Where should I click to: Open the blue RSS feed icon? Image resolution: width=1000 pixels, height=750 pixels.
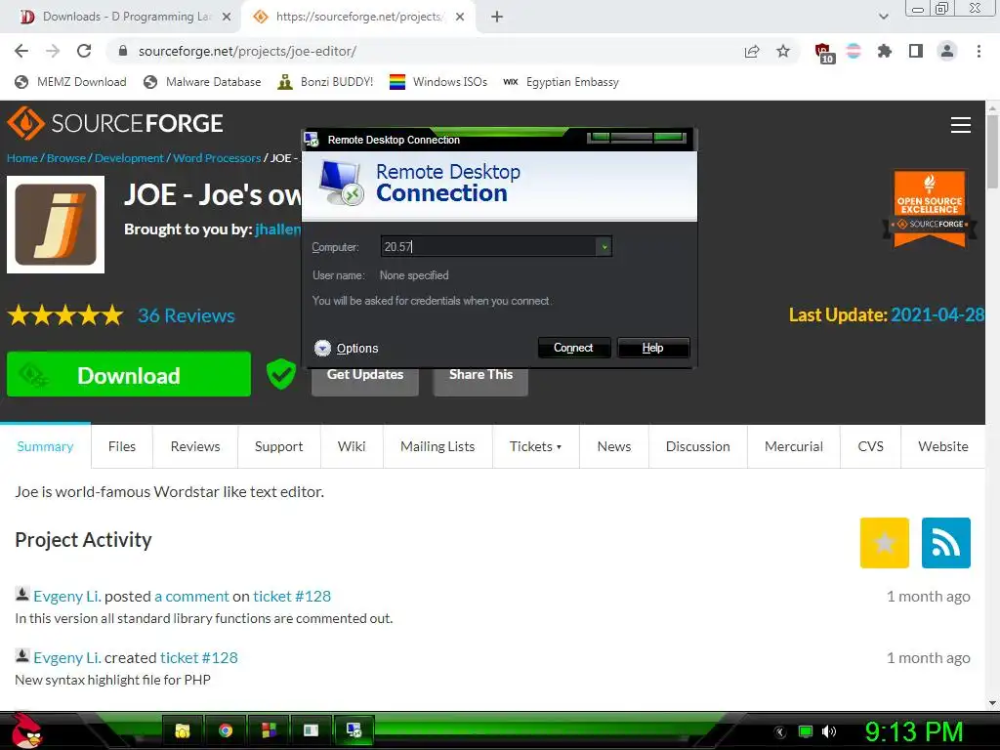(x=945, y=543)
